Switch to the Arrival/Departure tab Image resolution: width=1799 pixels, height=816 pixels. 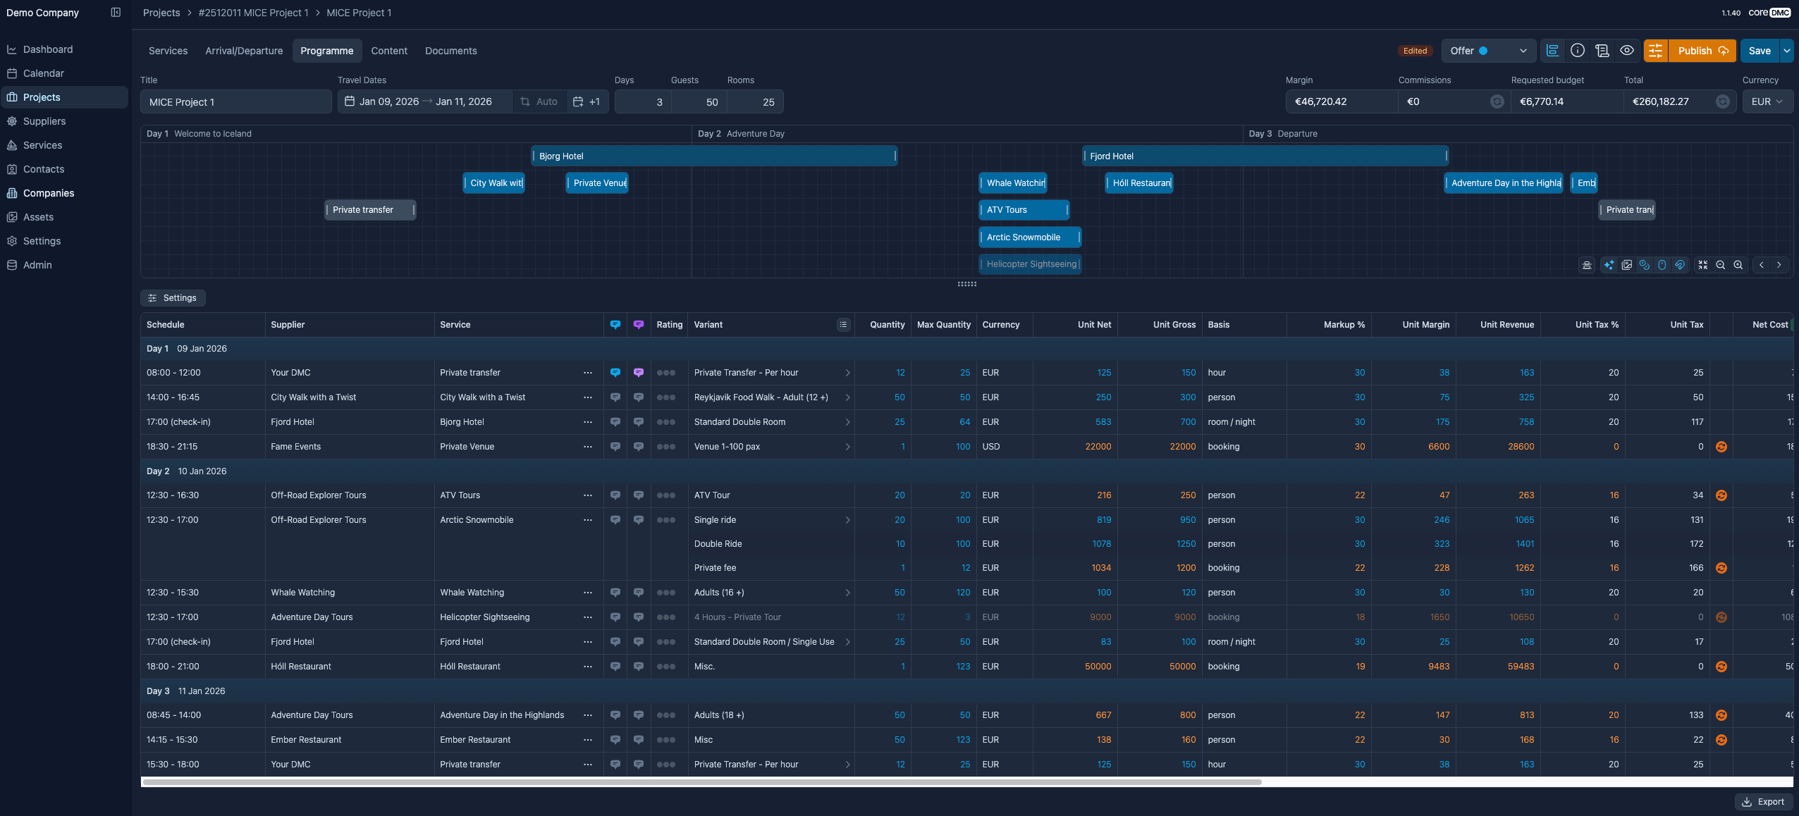[x=244, y=51]
